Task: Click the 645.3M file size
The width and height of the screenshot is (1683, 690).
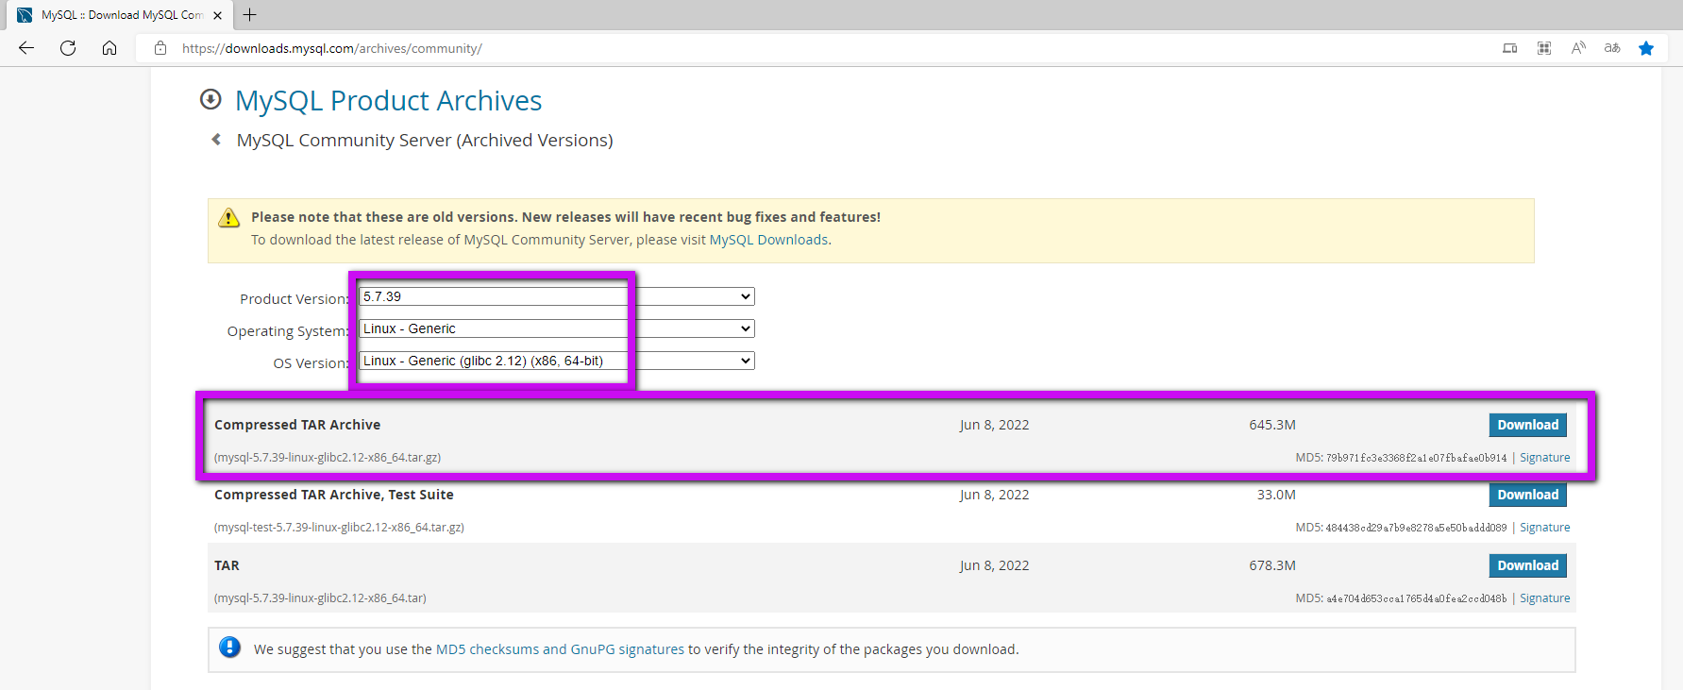Action: click(x=1271, y=425)
